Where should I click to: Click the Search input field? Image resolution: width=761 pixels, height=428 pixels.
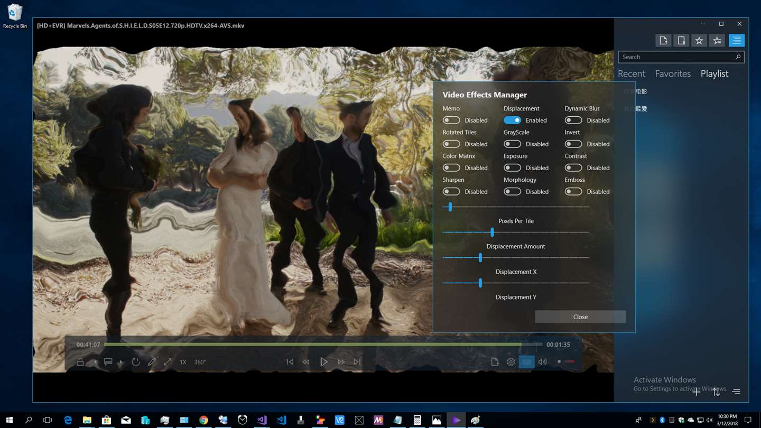coord(681,57)
